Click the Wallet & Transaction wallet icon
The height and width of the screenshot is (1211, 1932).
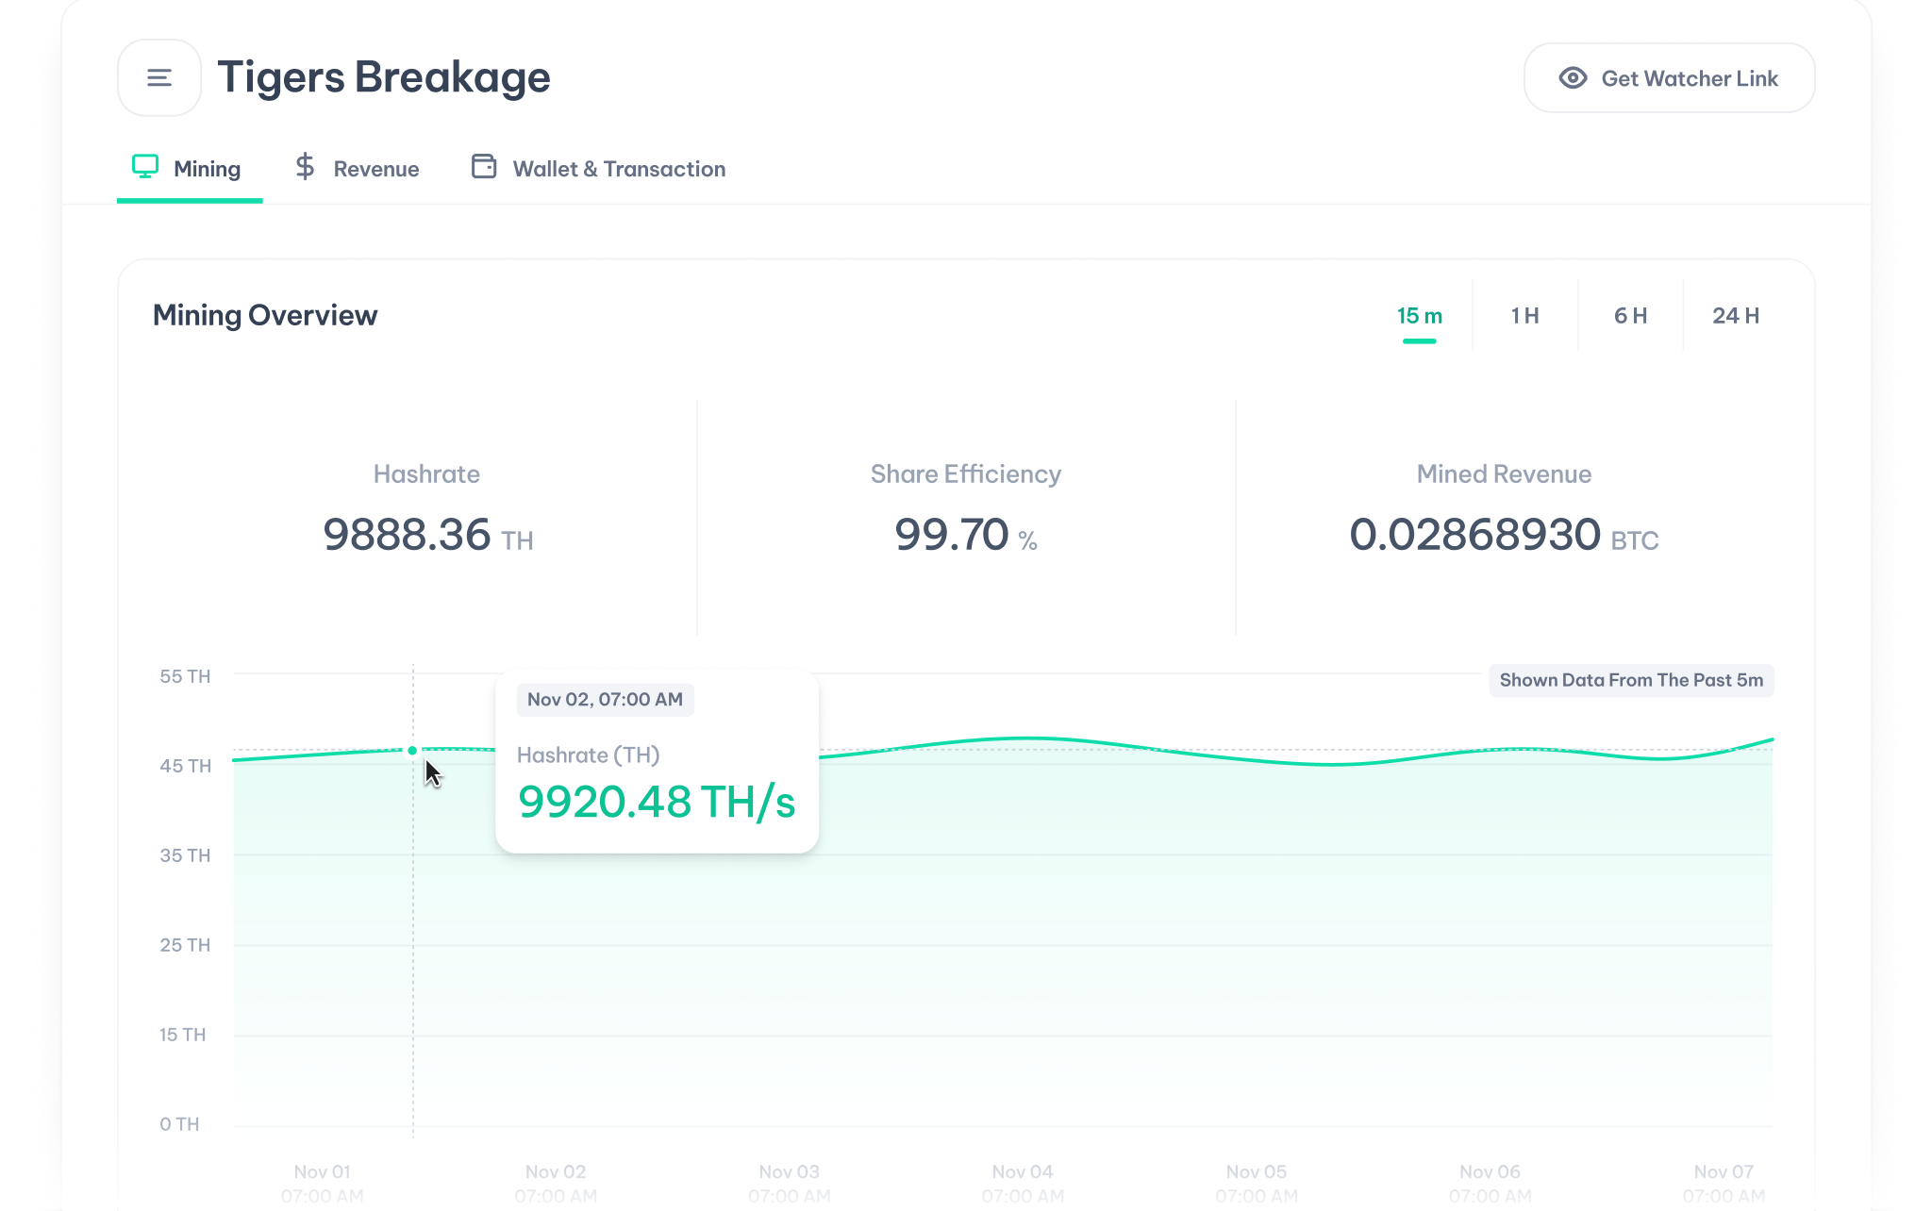point(484,167)
